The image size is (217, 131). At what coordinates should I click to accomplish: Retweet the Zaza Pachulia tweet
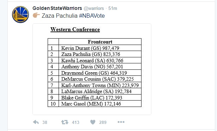[x=65, y=122]
